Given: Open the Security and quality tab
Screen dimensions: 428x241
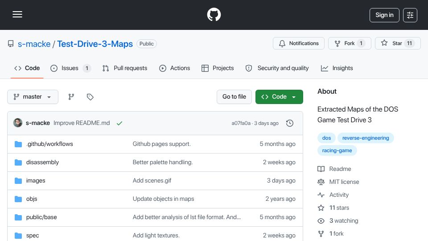Looking at the screenshot, I should (277, 68).
